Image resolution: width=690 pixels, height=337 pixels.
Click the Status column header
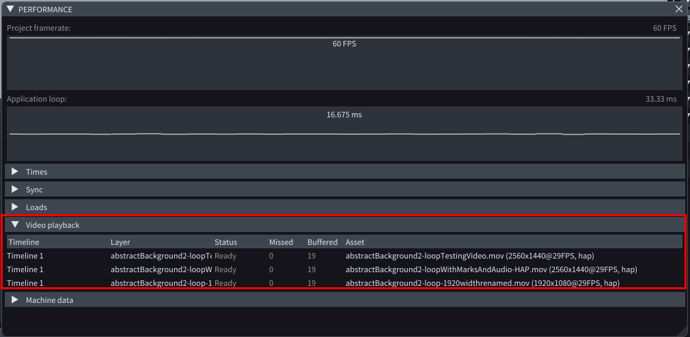point(225,242)
